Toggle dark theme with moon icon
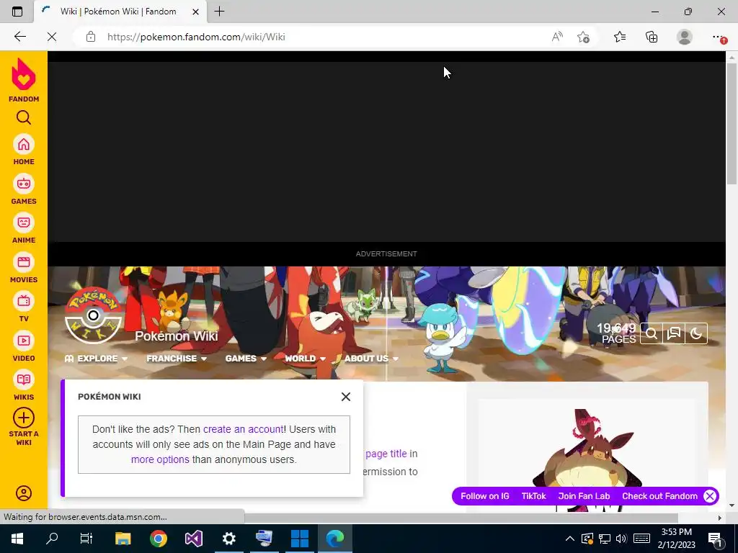This screenshot has height=553, width=738. tap(697, 333)
